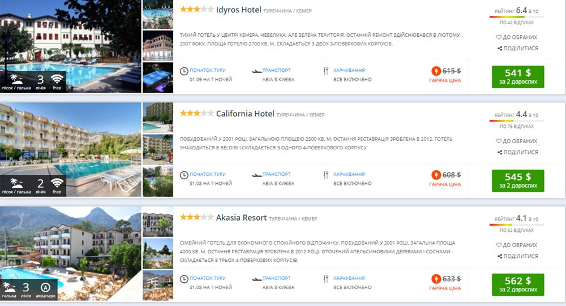Image resolution: width=566 pixels, height=306 pixels.
Task: Select the top small thumbnail of Akasia Resort
Action: 158,225
